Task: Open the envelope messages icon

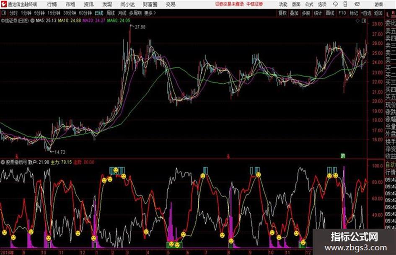Action: tap(357, 4)
